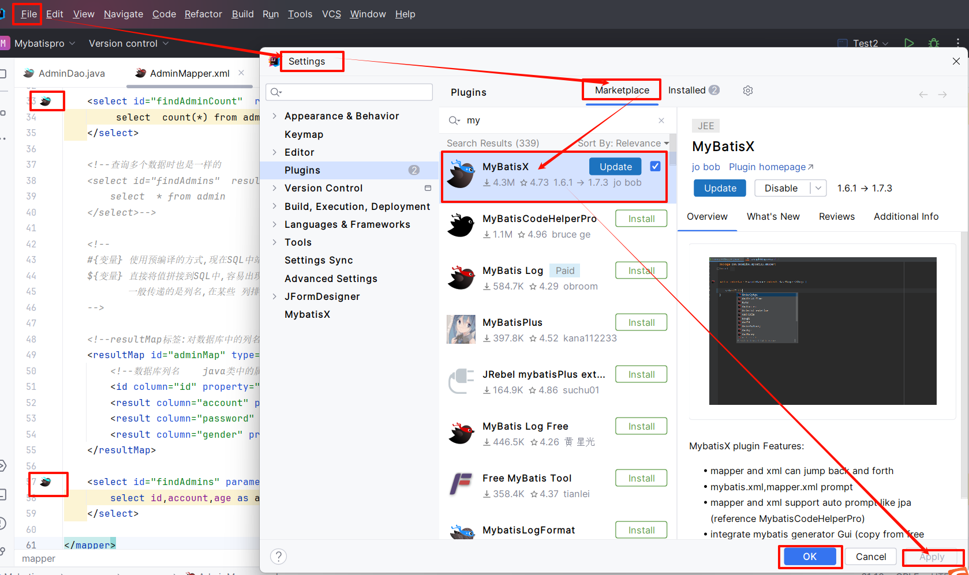Screen dimensions: 969x575
Task: Go back with the left arrow in Settings
Action: [923, 95]
